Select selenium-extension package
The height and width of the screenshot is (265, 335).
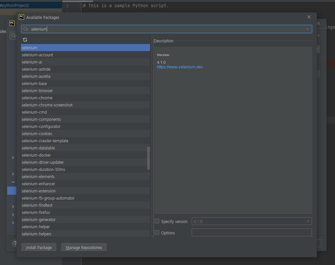point(85,191)
